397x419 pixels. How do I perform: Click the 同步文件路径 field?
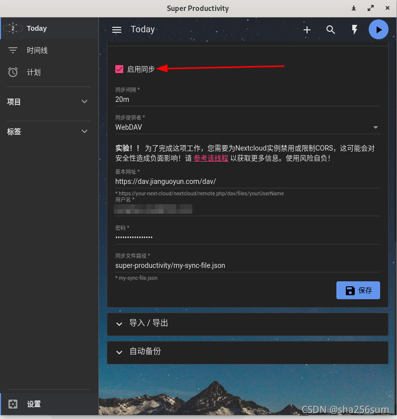point(247,265)
